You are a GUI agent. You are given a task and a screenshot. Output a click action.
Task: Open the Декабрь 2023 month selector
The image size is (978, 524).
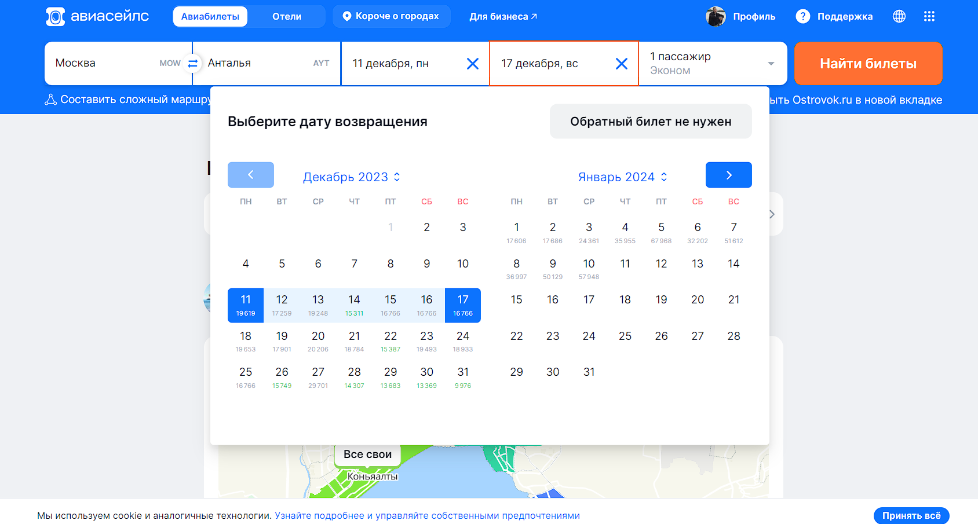(x=352, y=177)
